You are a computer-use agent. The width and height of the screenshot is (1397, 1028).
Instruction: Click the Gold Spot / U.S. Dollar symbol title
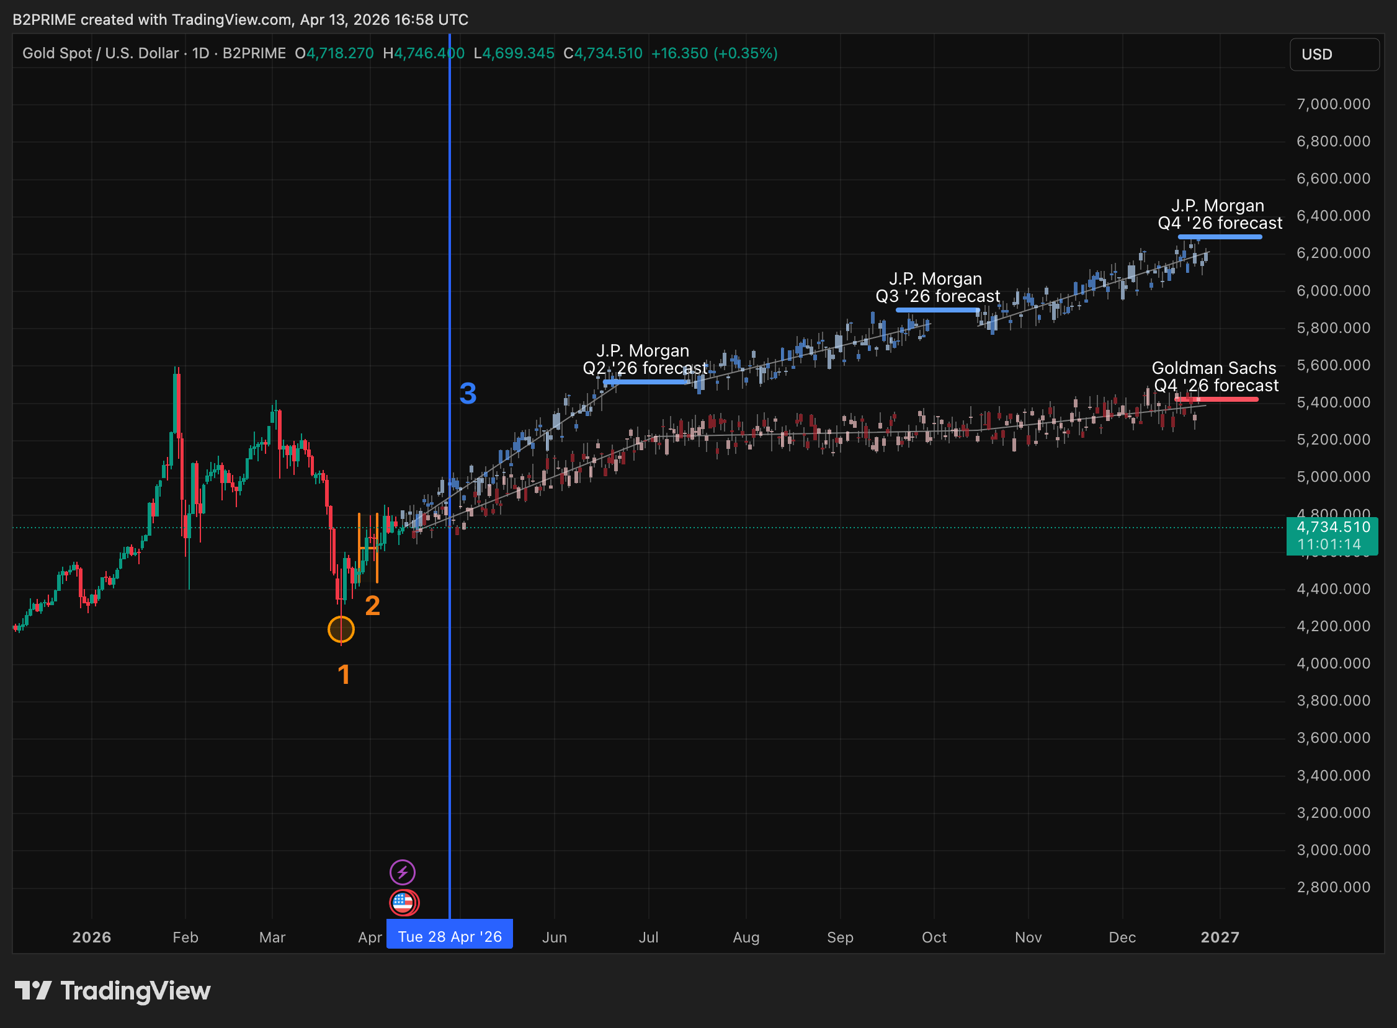click(100, 53)
